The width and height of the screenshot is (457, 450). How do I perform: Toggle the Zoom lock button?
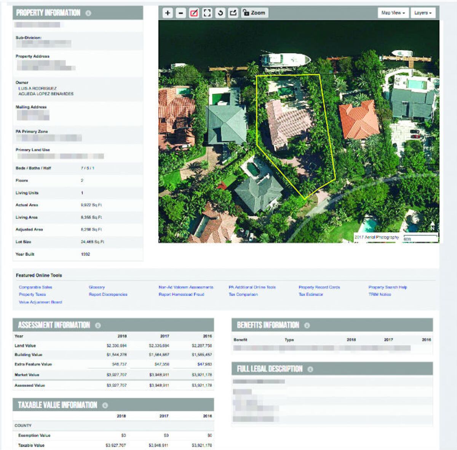coord(254,13)
